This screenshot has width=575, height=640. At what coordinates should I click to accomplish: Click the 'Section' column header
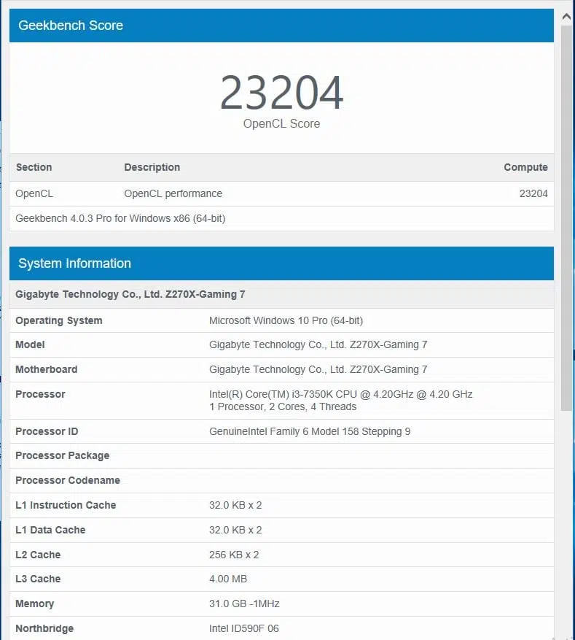34,167
